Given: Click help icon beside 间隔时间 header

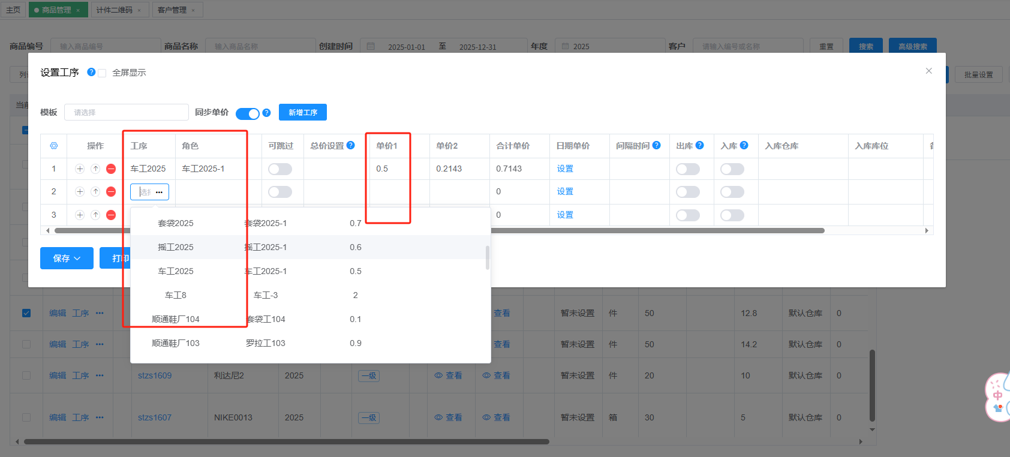Looking at the screenshot, I should (x=657, y=145).
